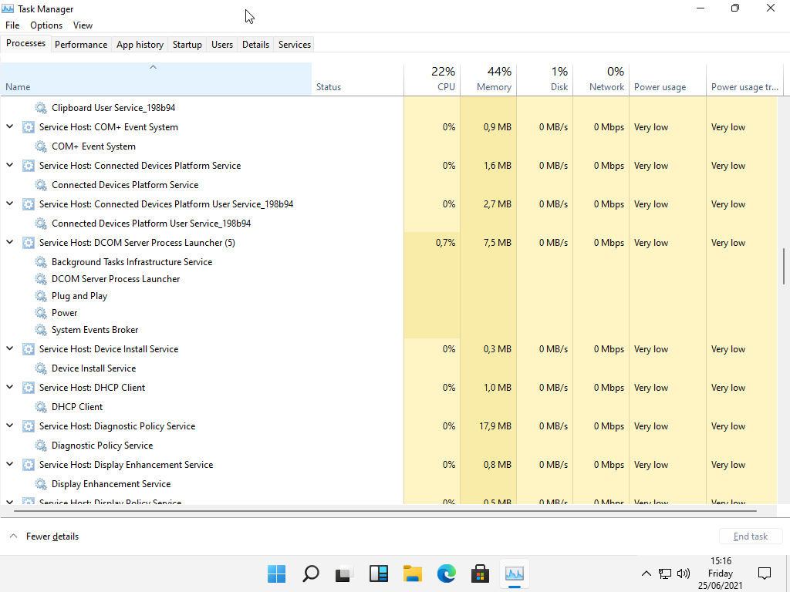Image resolution: width=790 pixels, height=592 pixels.
Task: Open the Options menu
Action: (x=46, y=25)
